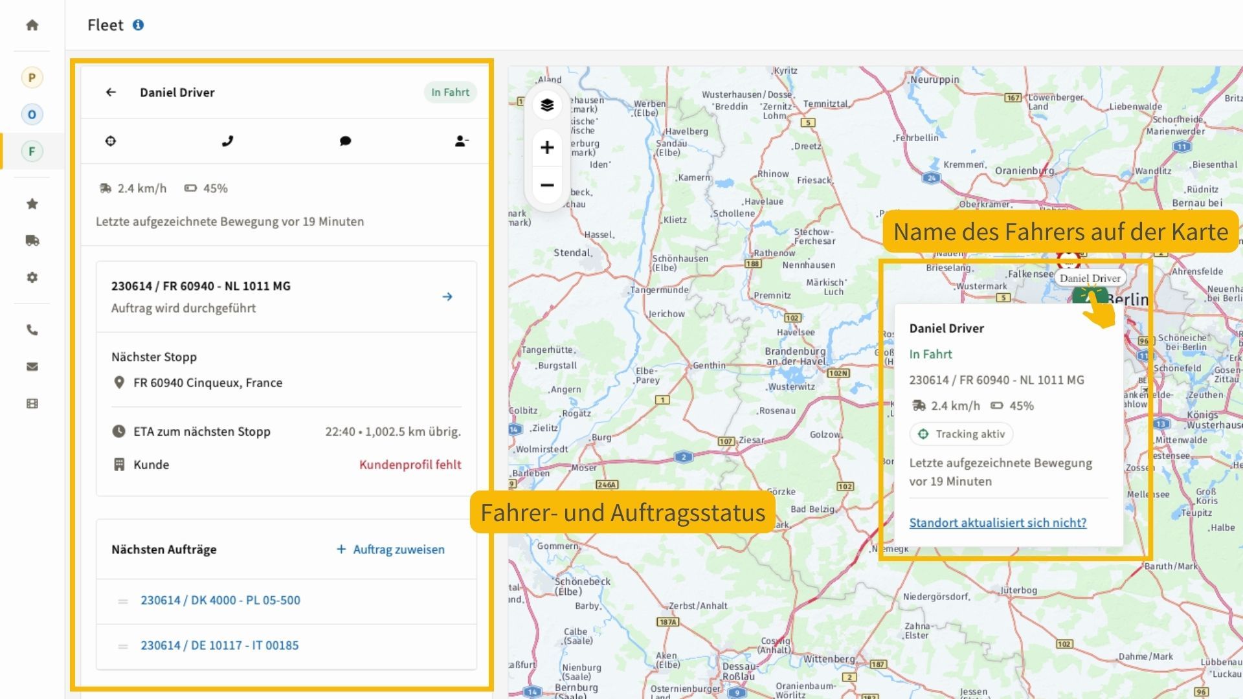Screen dimensions: 1243x699
Task: Click the Daniel Driver map marker label
Action: (1090, 278)
